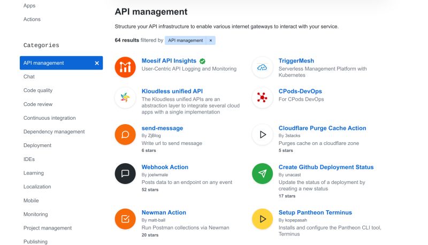The height and width of the screenshot is (245, 428).
Task: Select the Mobile category
Action: tap(31, 201)
